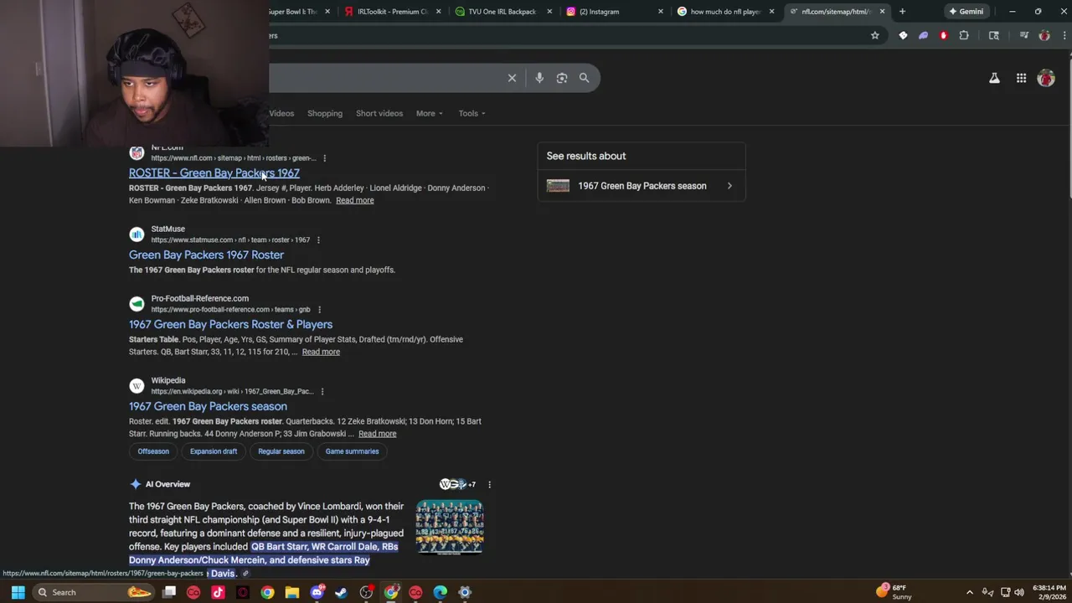1072x603 pixels.
Task: Expand 1967 Green Bay Packers season panel result
Action: click(641, 186)
